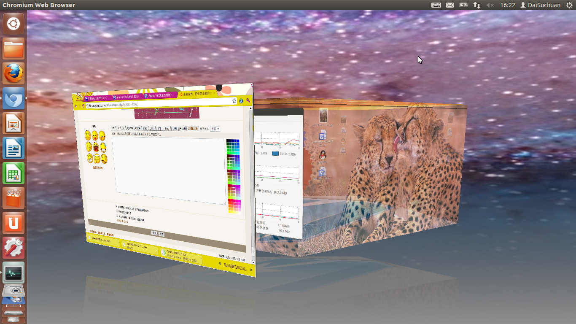Click the muted sound volume indicator
Image resolution: width=576 pixels, height=324 pixels.
click(490, 5)
